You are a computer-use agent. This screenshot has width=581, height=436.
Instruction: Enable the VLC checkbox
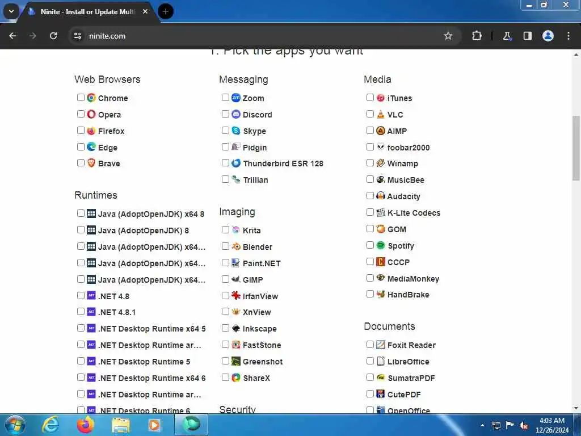(x=370, y=114)
